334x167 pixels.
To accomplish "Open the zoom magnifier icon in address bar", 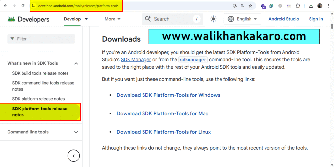I will point(242,6).
